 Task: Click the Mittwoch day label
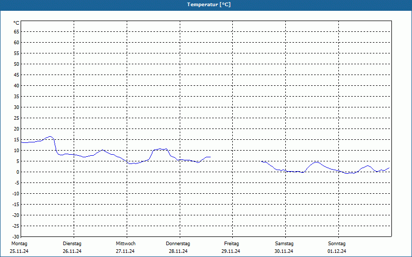(x=126, y=244)
